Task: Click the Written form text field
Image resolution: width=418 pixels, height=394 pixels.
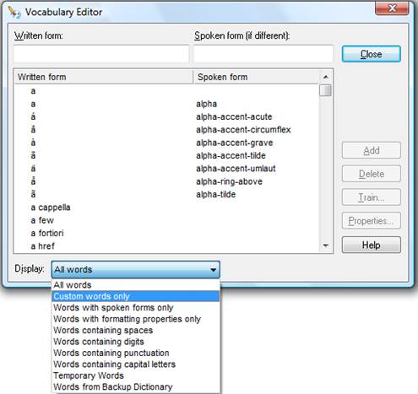Action: tap(101, 54)
